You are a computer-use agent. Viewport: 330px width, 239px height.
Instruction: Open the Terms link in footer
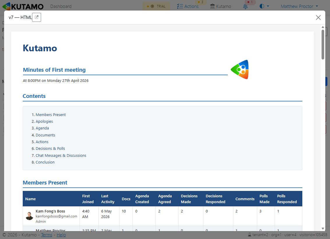[47, 235]
